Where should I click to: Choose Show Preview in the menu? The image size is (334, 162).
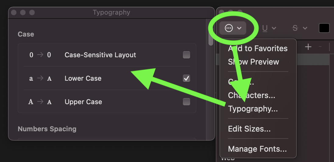click(x=254, y=62)
